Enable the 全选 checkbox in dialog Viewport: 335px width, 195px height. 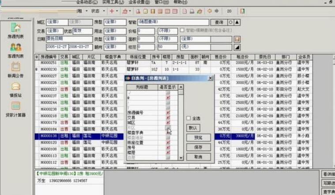[x=188, y=118]
